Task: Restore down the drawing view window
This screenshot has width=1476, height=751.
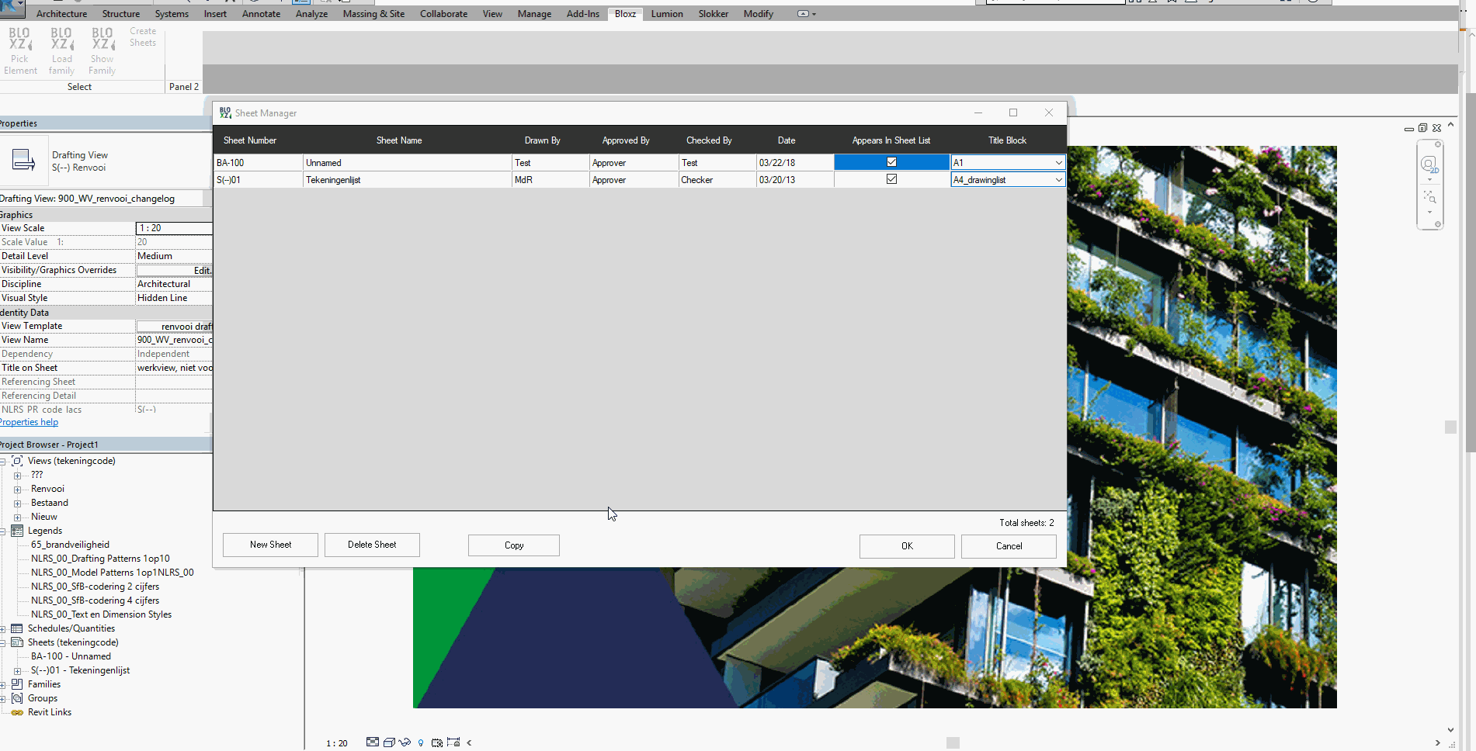Action: coord(1422,128)
